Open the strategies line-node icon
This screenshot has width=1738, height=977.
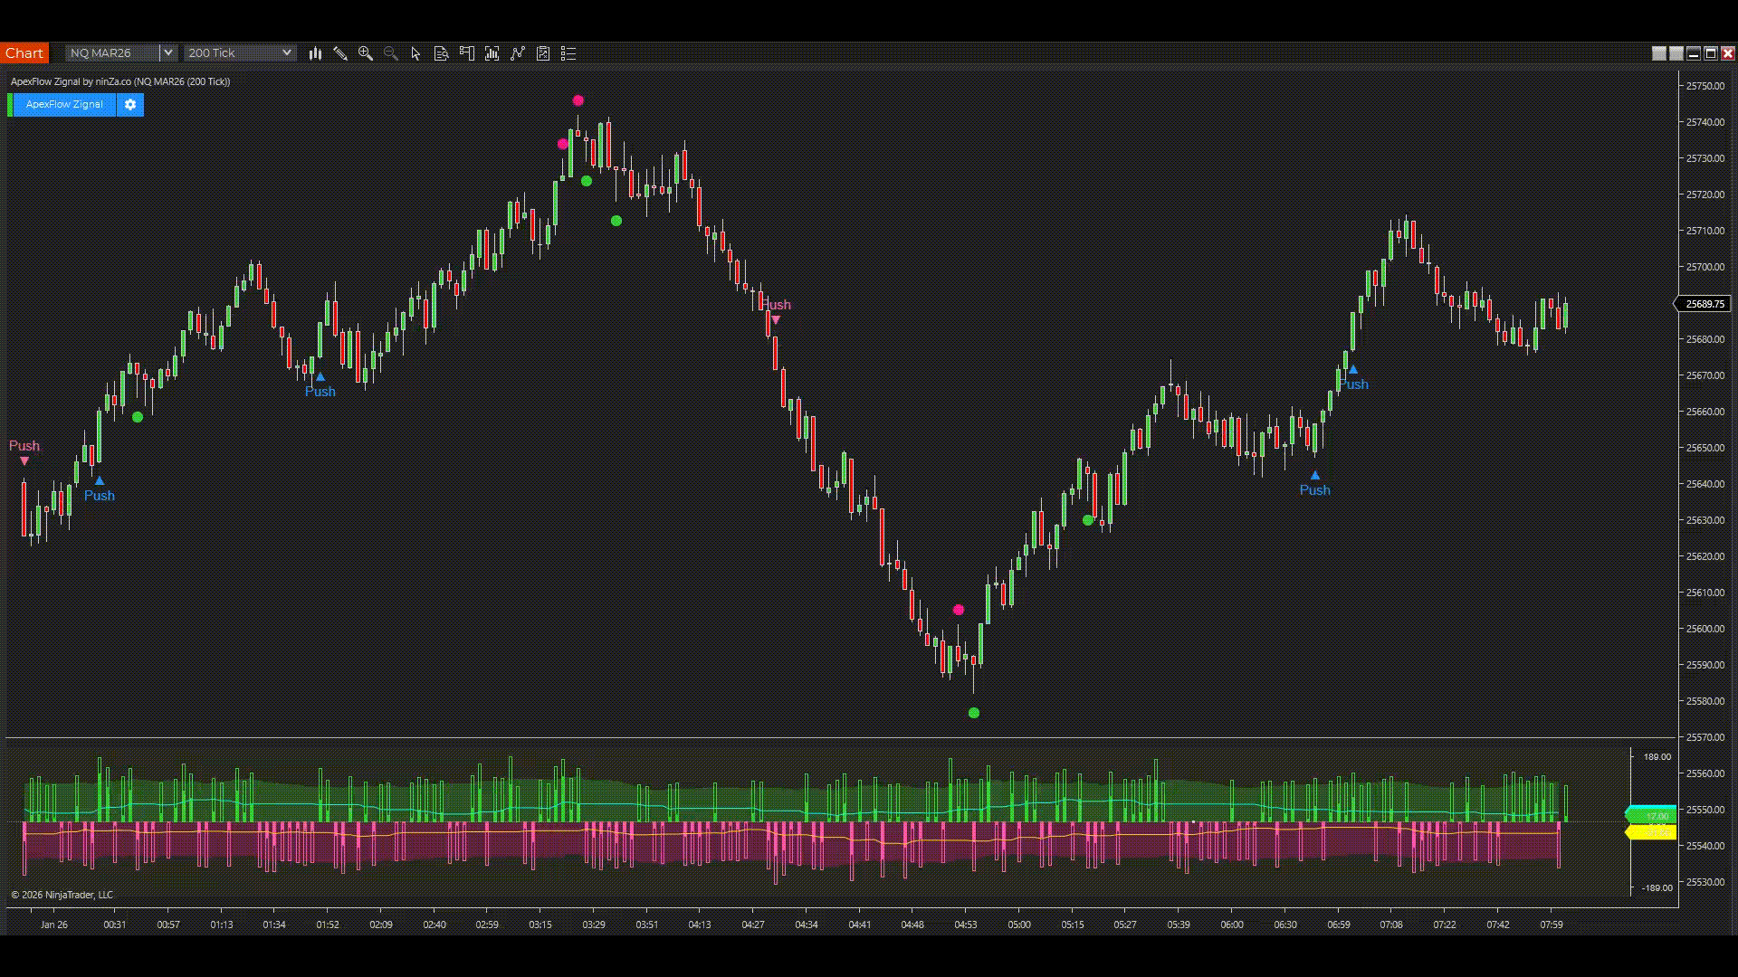(x=518, y=53)
